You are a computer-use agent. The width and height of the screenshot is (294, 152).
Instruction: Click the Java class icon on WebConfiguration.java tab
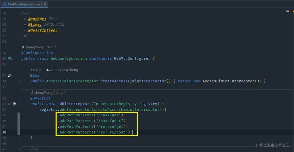point(5,4)
